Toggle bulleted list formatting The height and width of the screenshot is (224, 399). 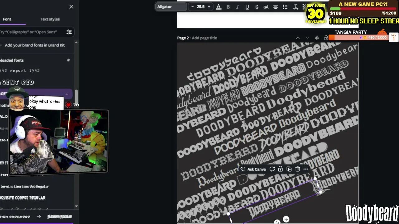[285, 7]
